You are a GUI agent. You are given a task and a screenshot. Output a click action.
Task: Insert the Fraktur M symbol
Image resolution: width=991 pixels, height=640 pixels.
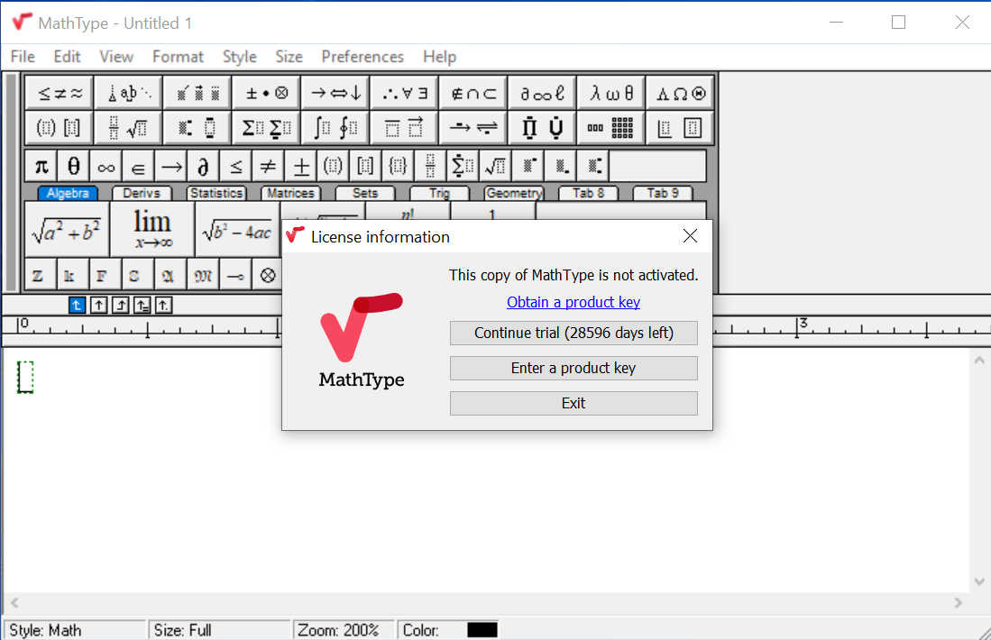[x=202, y=276]
